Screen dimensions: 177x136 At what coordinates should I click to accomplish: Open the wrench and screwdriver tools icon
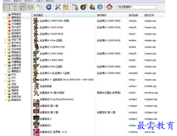(x=58, y=7)
